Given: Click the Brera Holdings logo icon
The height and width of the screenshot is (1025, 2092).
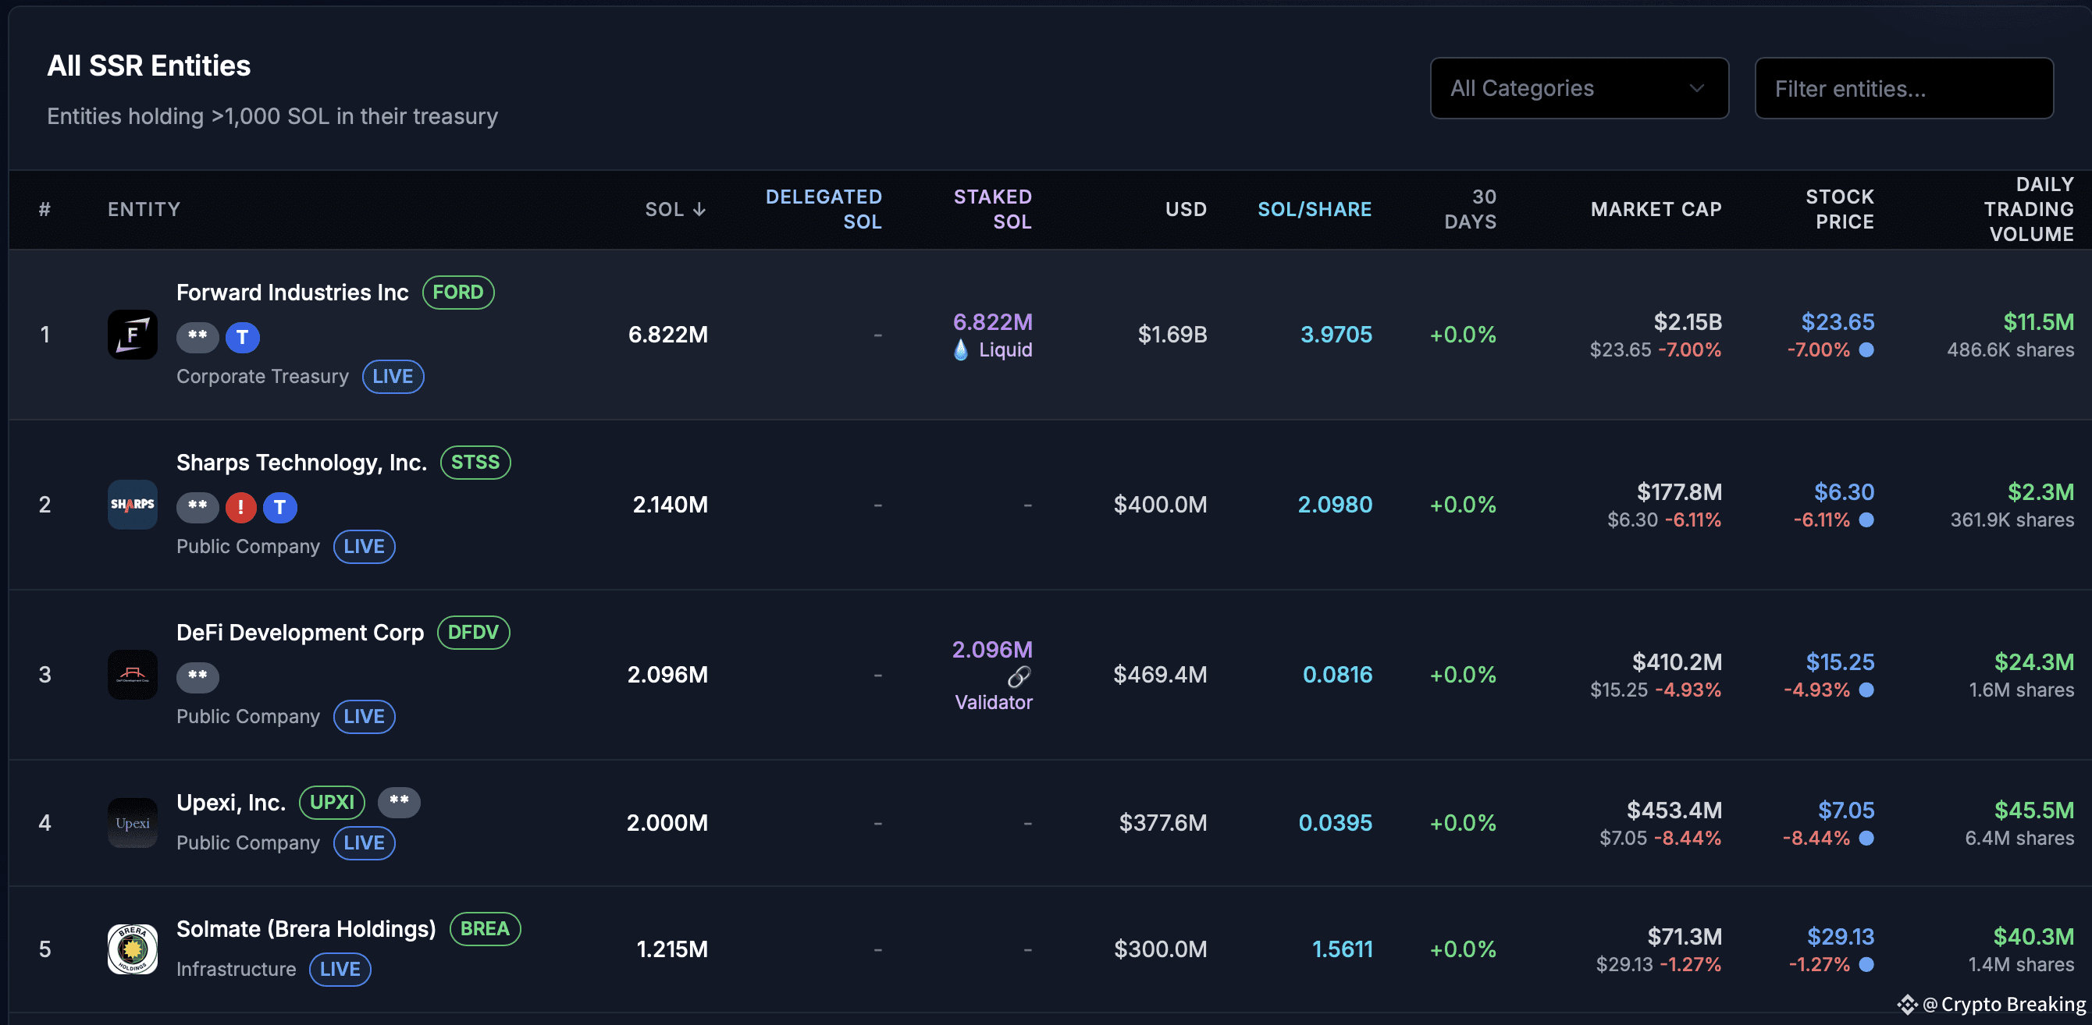Looking at the screenshot, I should click(x=133, y=948).
